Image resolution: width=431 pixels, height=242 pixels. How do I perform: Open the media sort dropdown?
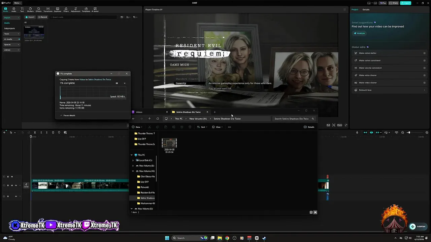click(129, 17)
